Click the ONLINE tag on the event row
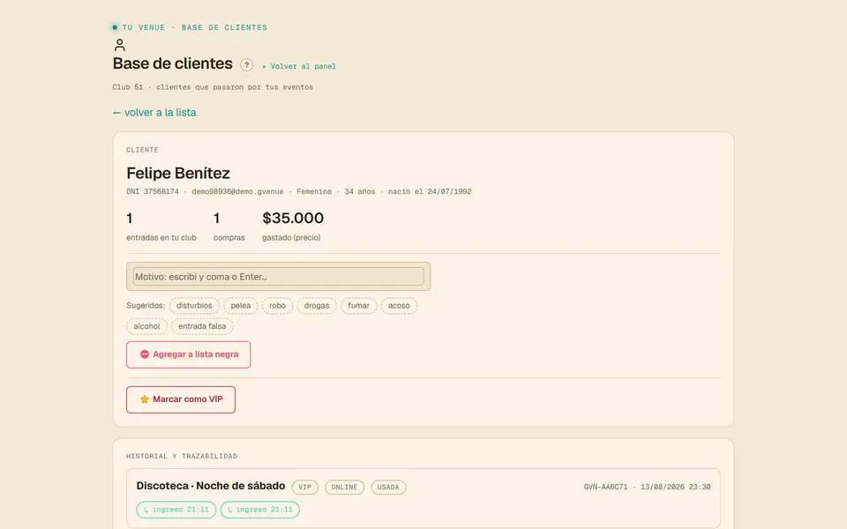The height and width of the screenshot is (529, 847). pyautogui.click(x=345, y=487)
